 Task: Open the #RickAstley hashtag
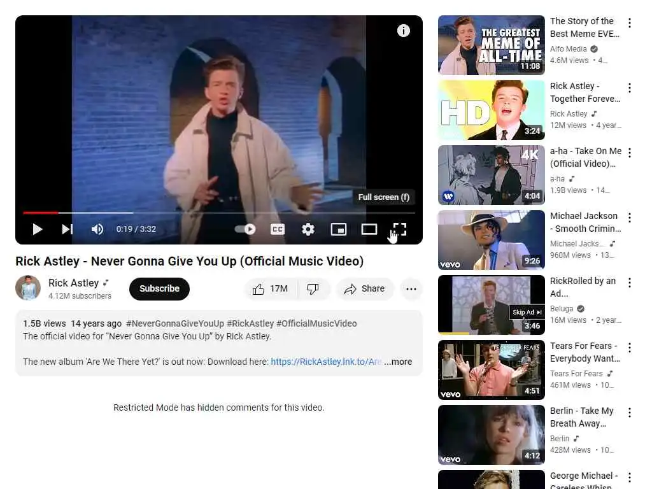(250, 323)
